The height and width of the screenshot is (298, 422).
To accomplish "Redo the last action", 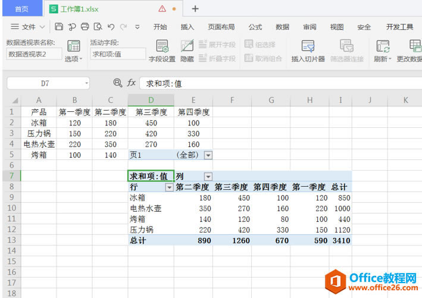I will pyautogui.click(x=124, y=27).
